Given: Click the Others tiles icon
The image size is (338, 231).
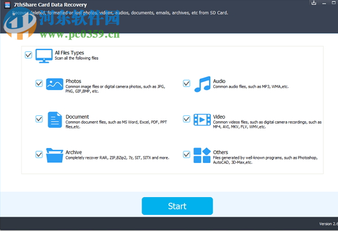Looking at the screenshot, I should [202, 155].
